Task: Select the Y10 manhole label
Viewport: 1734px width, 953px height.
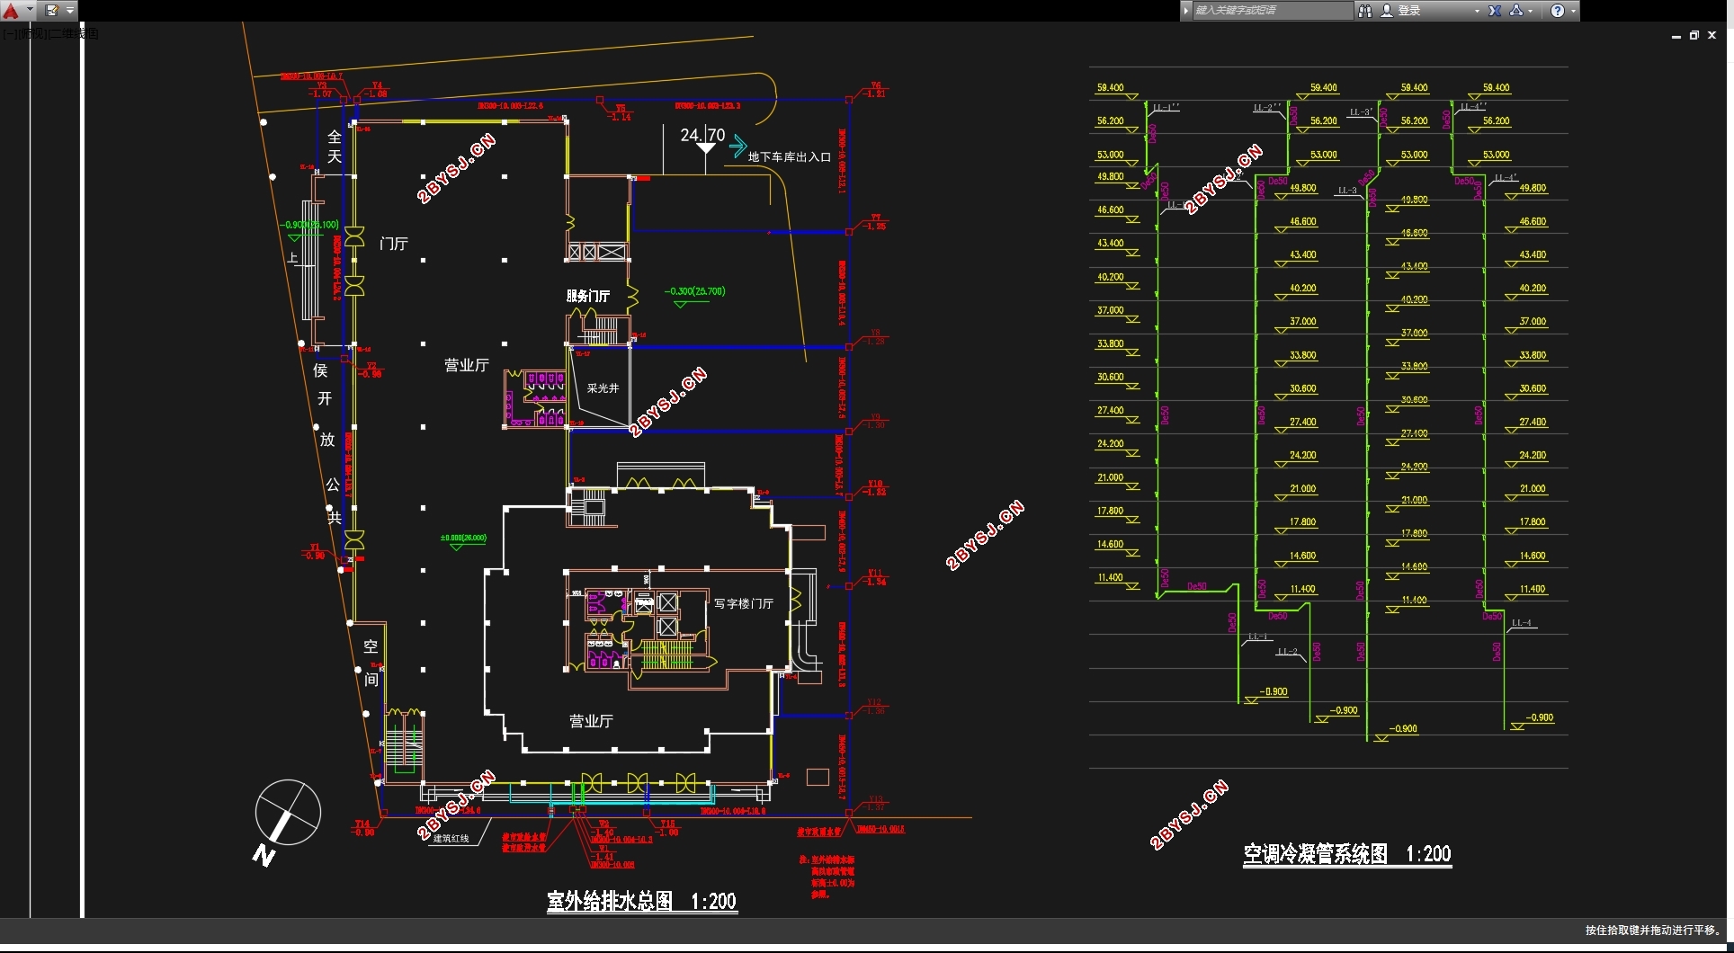Action: click(875, 484)
